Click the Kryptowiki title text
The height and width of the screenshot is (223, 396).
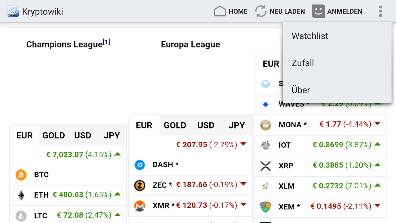(x=43, y=12)
